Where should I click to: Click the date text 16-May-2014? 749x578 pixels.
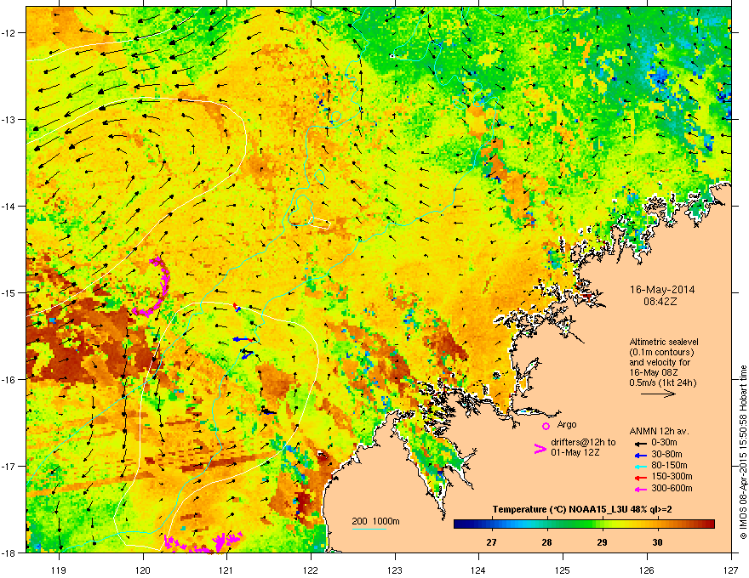[x=662, y=290]
